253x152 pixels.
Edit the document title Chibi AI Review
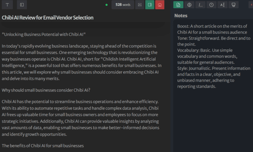tap(47, 17)
